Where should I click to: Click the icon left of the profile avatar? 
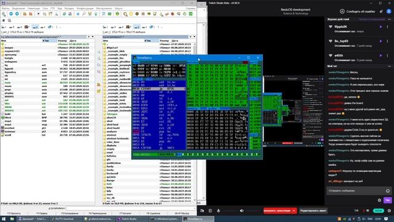coord(381,11)
